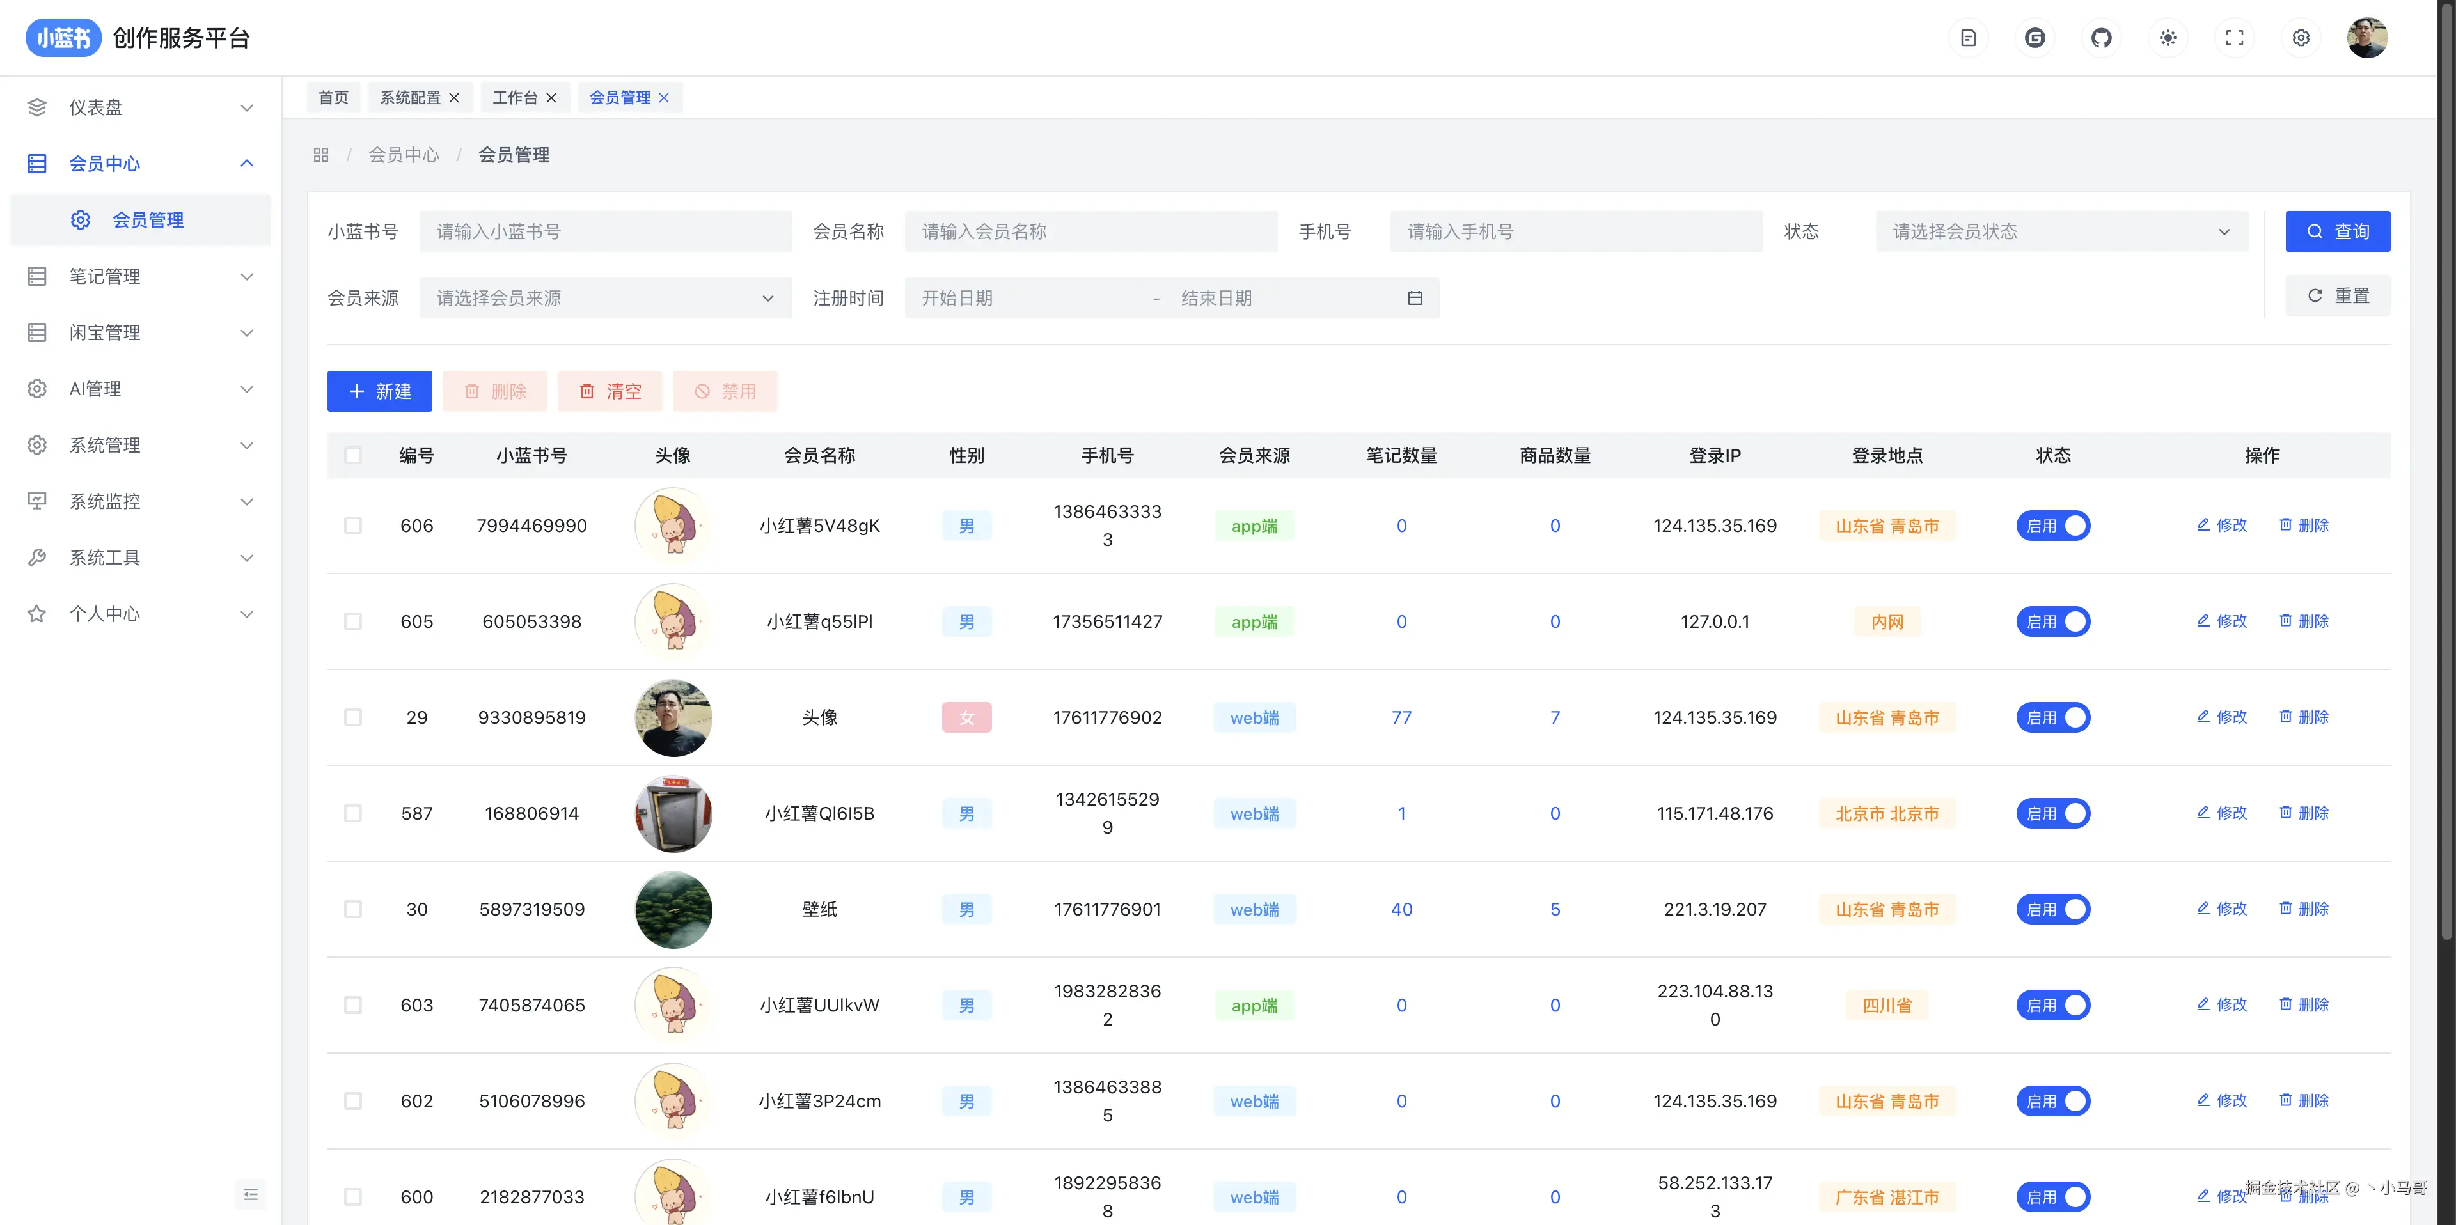Close the 系统配置 tab
Image resolution: width=2456 pixels, height=1225 pixels.
click(455, 97)
